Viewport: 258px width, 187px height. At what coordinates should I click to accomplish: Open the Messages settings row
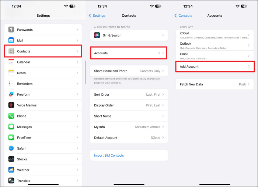(x=43, y=127)
